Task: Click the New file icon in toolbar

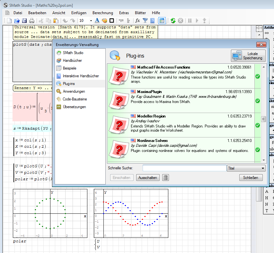Action: pyautogui.click(x=10, y=21)
